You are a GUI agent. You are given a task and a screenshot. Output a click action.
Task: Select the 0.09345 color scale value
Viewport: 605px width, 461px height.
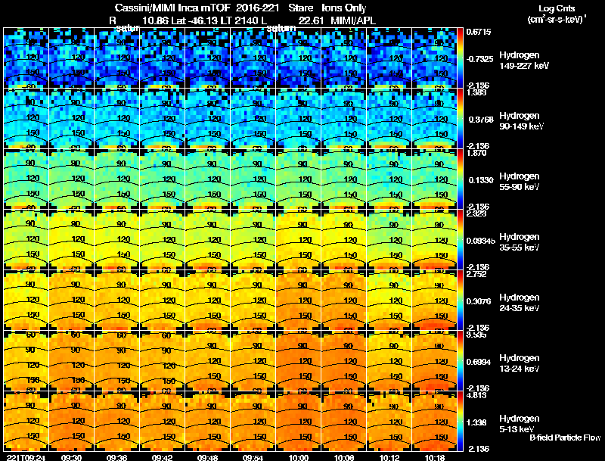[481, 241]
